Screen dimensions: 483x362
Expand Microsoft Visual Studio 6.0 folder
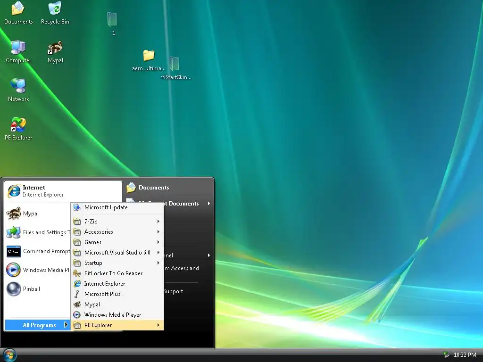coord(117,253)
